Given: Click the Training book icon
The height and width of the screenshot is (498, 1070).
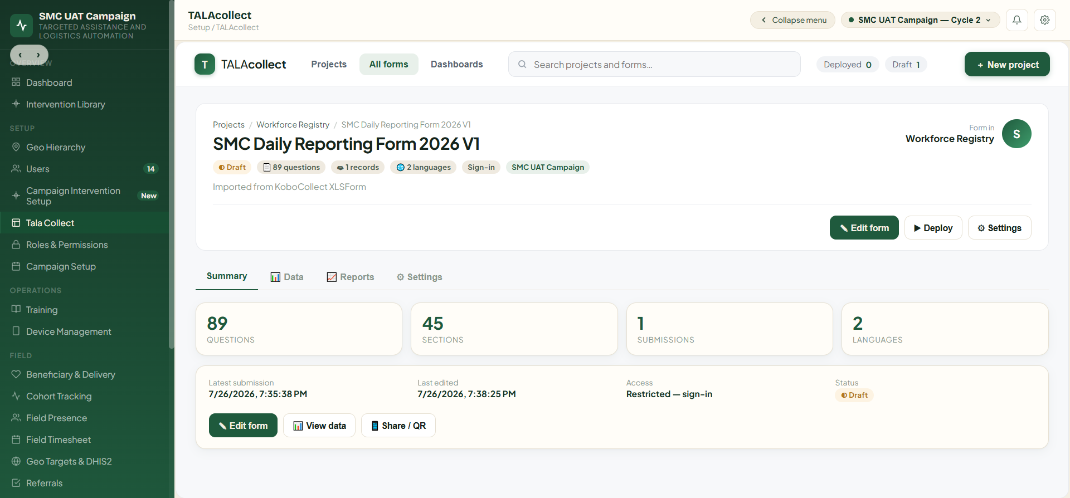Looking at the screenshot, I should 16,309.
